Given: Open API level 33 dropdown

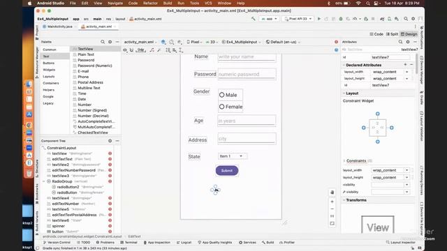Looking at the screenshot, I should coord(212,42).
